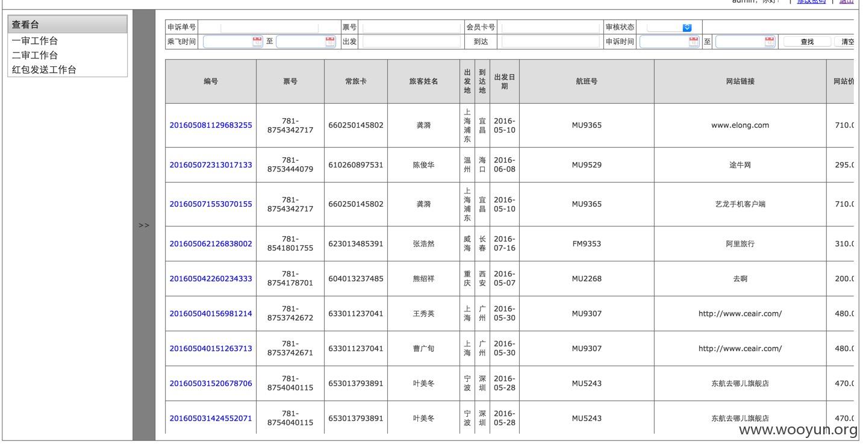Click the 常旅卡 column header
This screenshot has width=863, height=447.
[x=356, y=81]
